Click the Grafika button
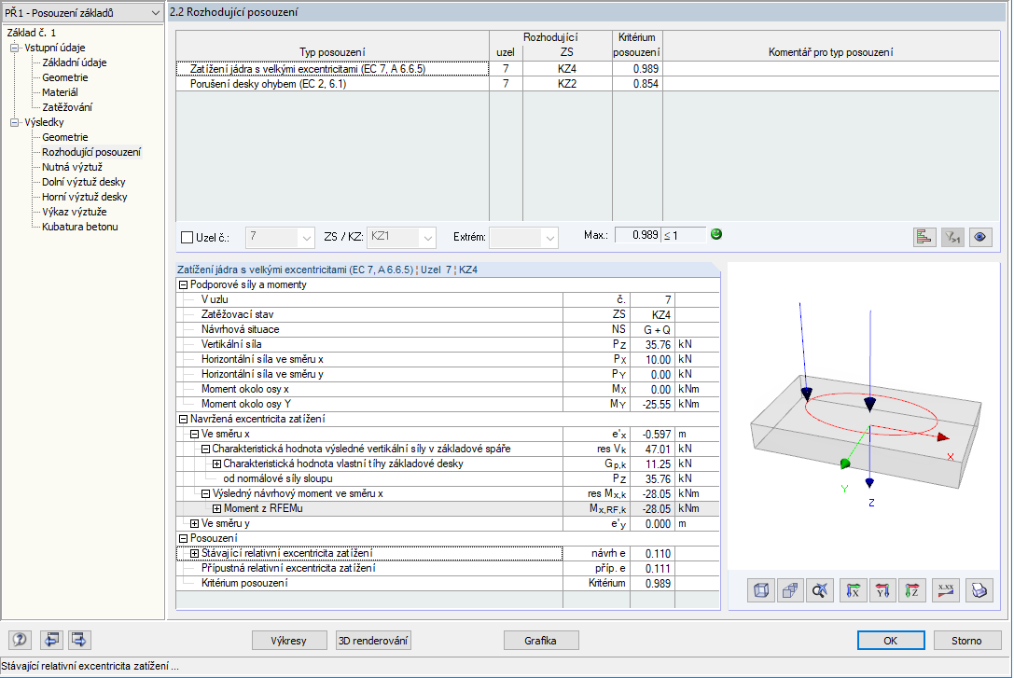Viewport: 1014px width, 678px height. pyautogui.click(x=541, y=641)
